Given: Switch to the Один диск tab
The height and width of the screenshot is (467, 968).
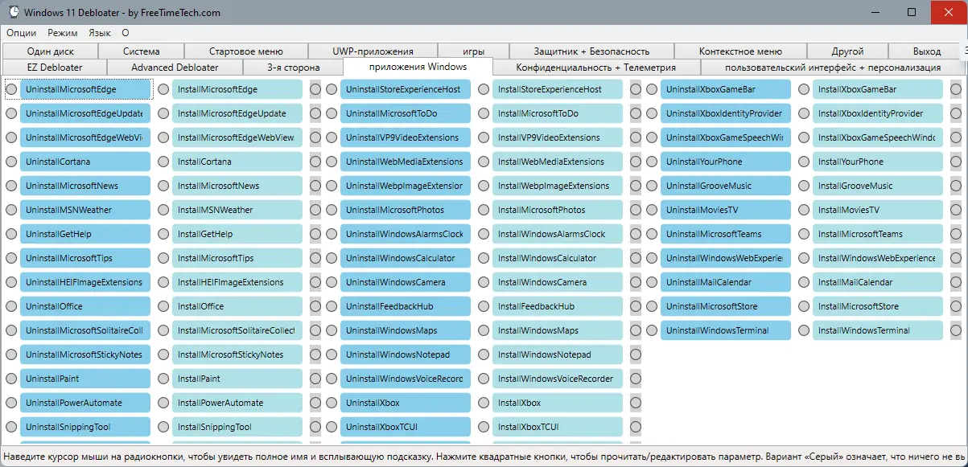Looking at the screenshot, I should point(51,51).
